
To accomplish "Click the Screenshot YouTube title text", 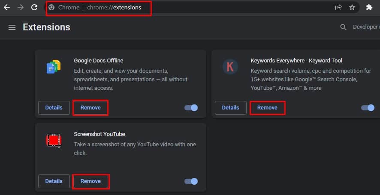I will 100,134.
